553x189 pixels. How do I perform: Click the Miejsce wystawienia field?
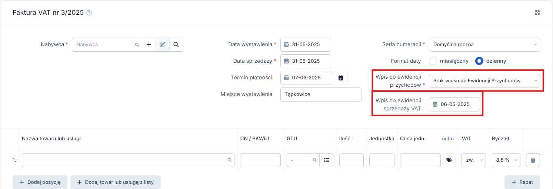click(x=320, y=94)
